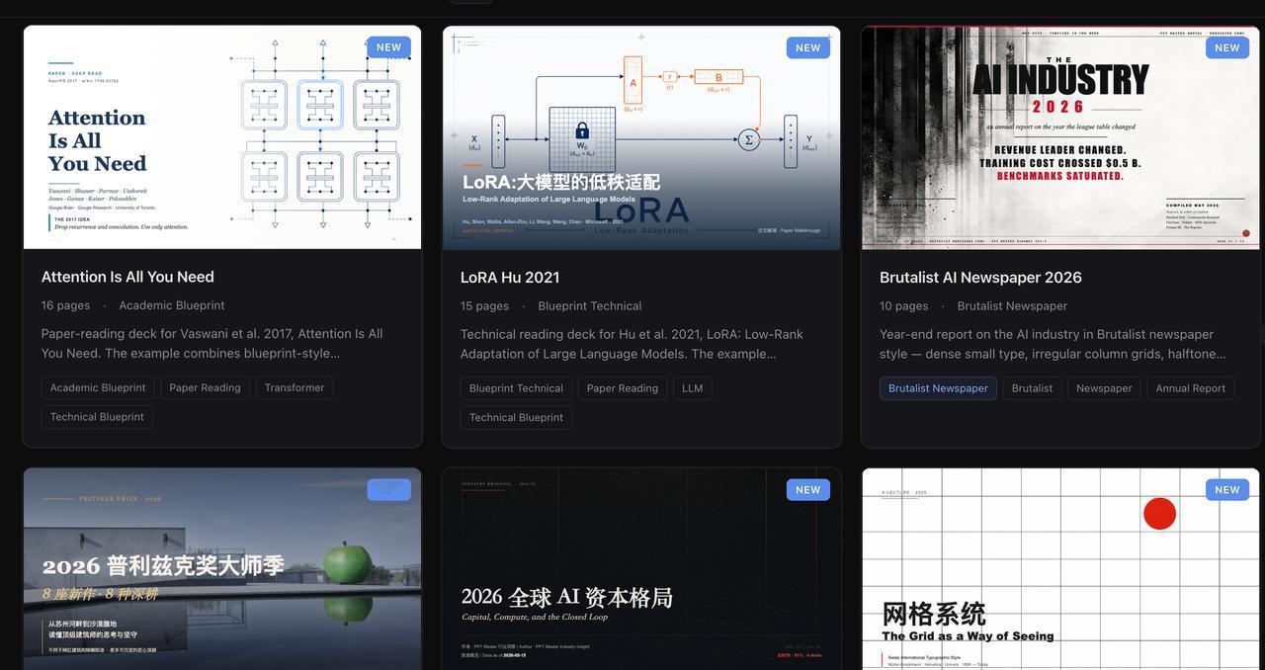Image resolution: width=1265 pixels, height=670 pixels.
Task: Open the 2026 全球 AI 资本格局 thumbnail
Action: tap(641, 569)
